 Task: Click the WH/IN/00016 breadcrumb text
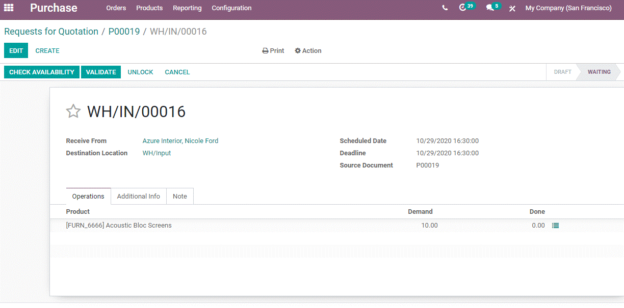coord(178,32)
